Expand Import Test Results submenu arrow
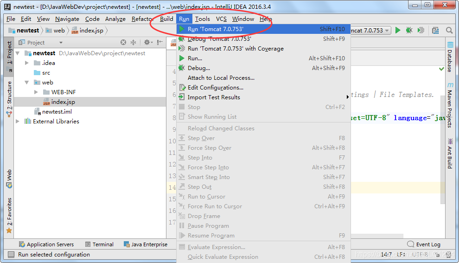 click(x=347, y=97)
